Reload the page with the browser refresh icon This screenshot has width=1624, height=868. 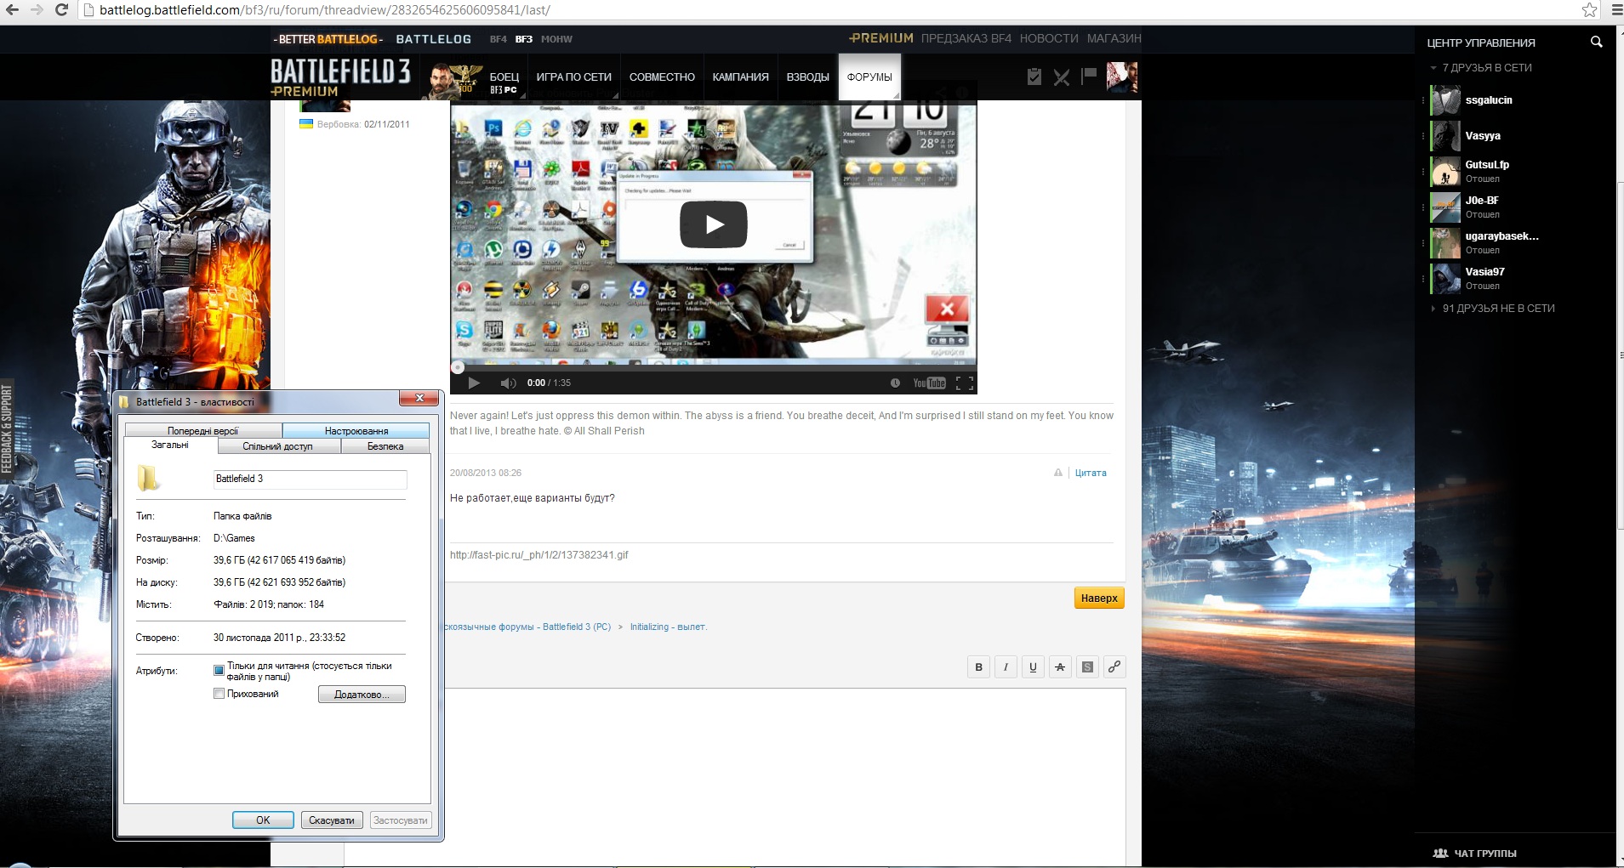coord(61,9)
